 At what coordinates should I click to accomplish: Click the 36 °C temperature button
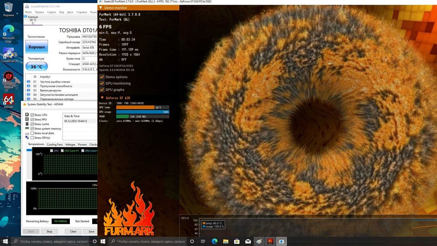37,66
